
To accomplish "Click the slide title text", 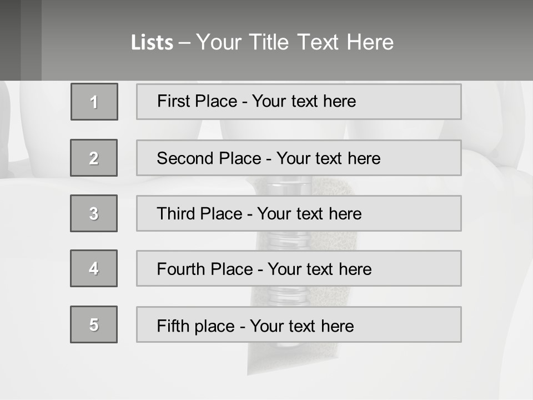I will tap(262, 42).
